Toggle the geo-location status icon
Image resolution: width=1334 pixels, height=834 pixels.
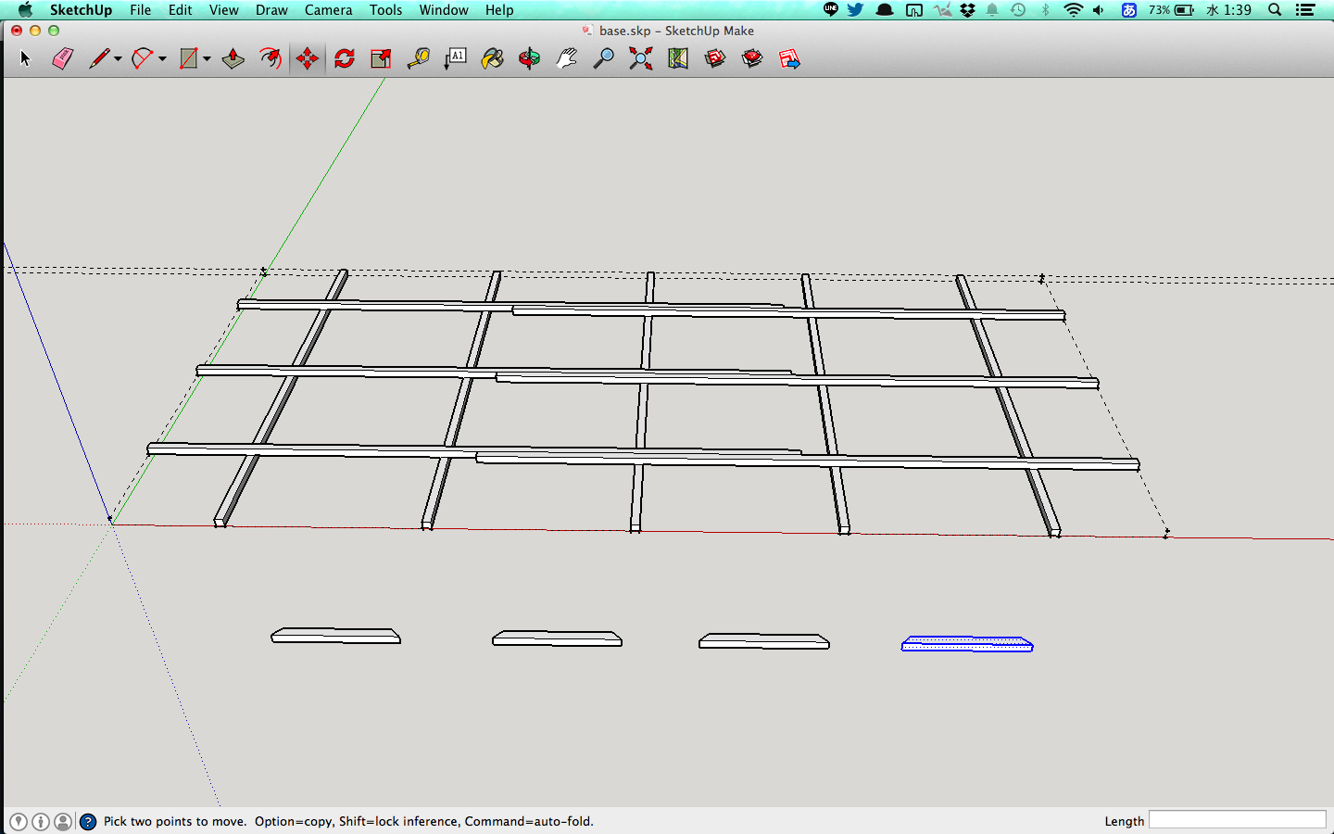(19, 821)
